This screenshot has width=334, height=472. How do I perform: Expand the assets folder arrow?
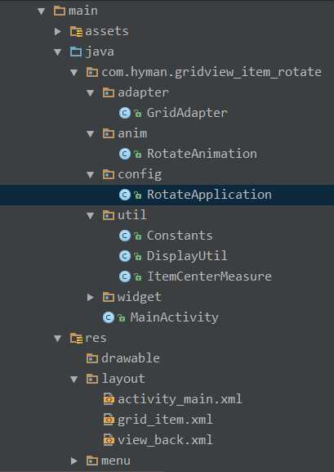click(57, 31)
